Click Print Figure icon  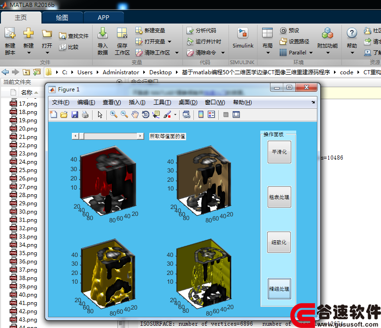[x=85, y=114]
